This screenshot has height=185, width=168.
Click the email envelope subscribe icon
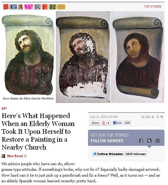point(158,141)
